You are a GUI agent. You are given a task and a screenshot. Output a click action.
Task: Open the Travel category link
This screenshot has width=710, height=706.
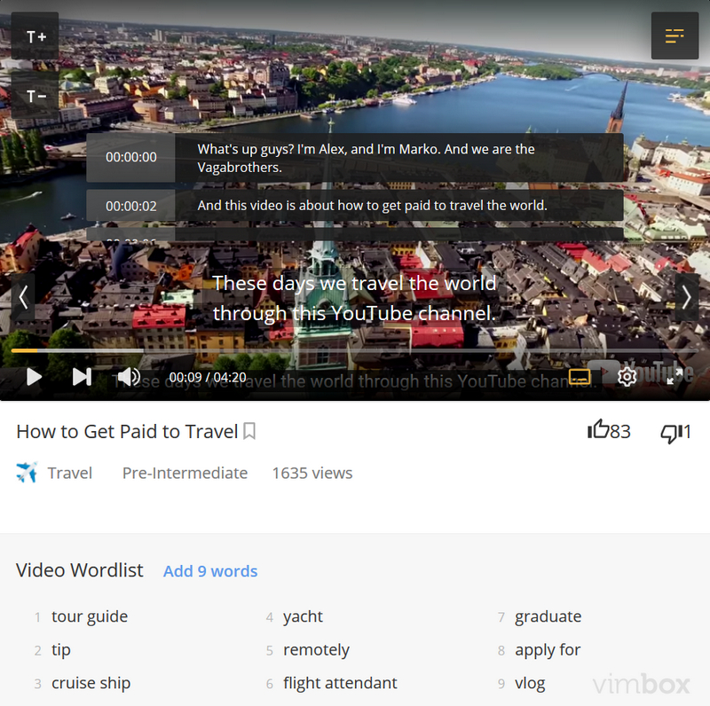(69, 473)
